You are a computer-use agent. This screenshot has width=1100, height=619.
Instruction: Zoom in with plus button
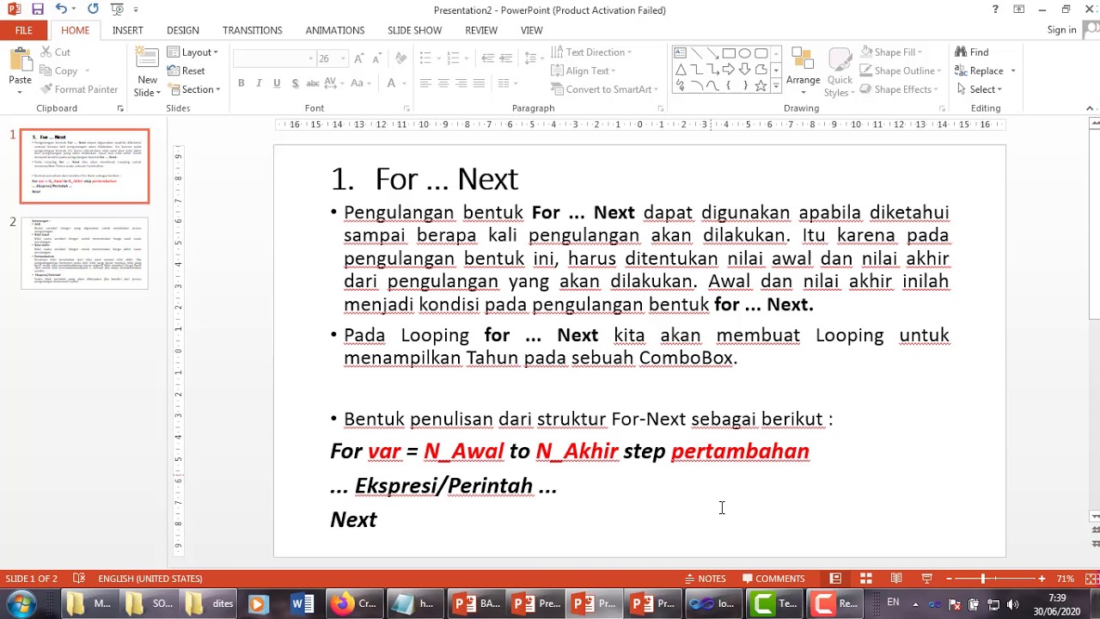(1042, 579)
